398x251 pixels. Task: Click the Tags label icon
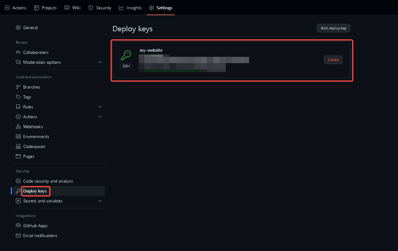[18, 97]
